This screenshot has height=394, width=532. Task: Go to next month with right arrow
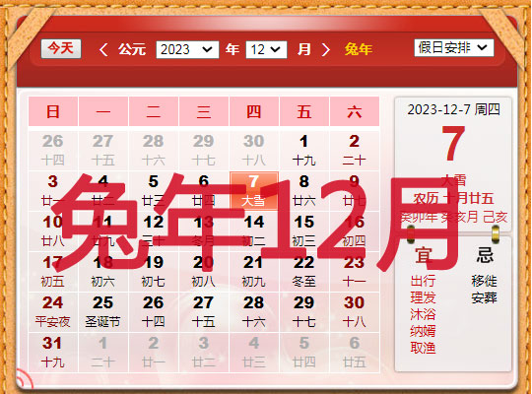pos(325,49)
